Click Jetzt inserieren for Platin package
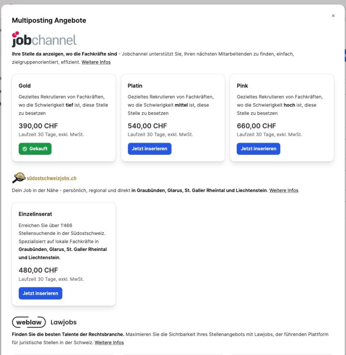Screen dimensions: 346x355 point(149,149)
